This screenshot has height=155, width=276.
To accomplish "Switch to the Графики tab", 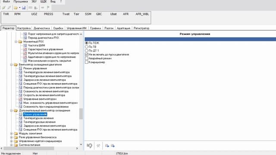I will [95, 28].
